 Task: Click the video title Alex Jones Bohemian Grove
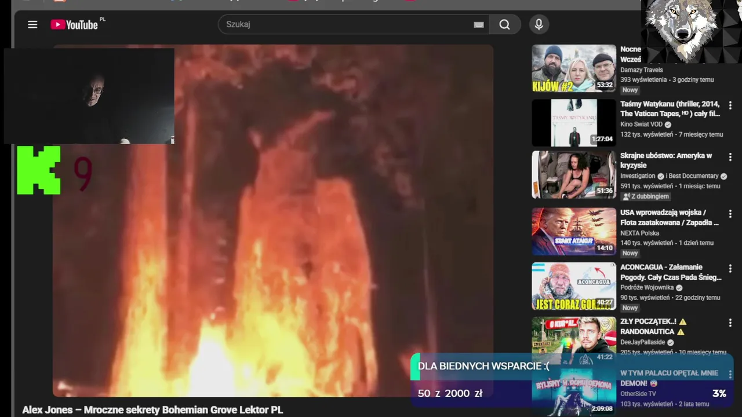coord(152,410)
